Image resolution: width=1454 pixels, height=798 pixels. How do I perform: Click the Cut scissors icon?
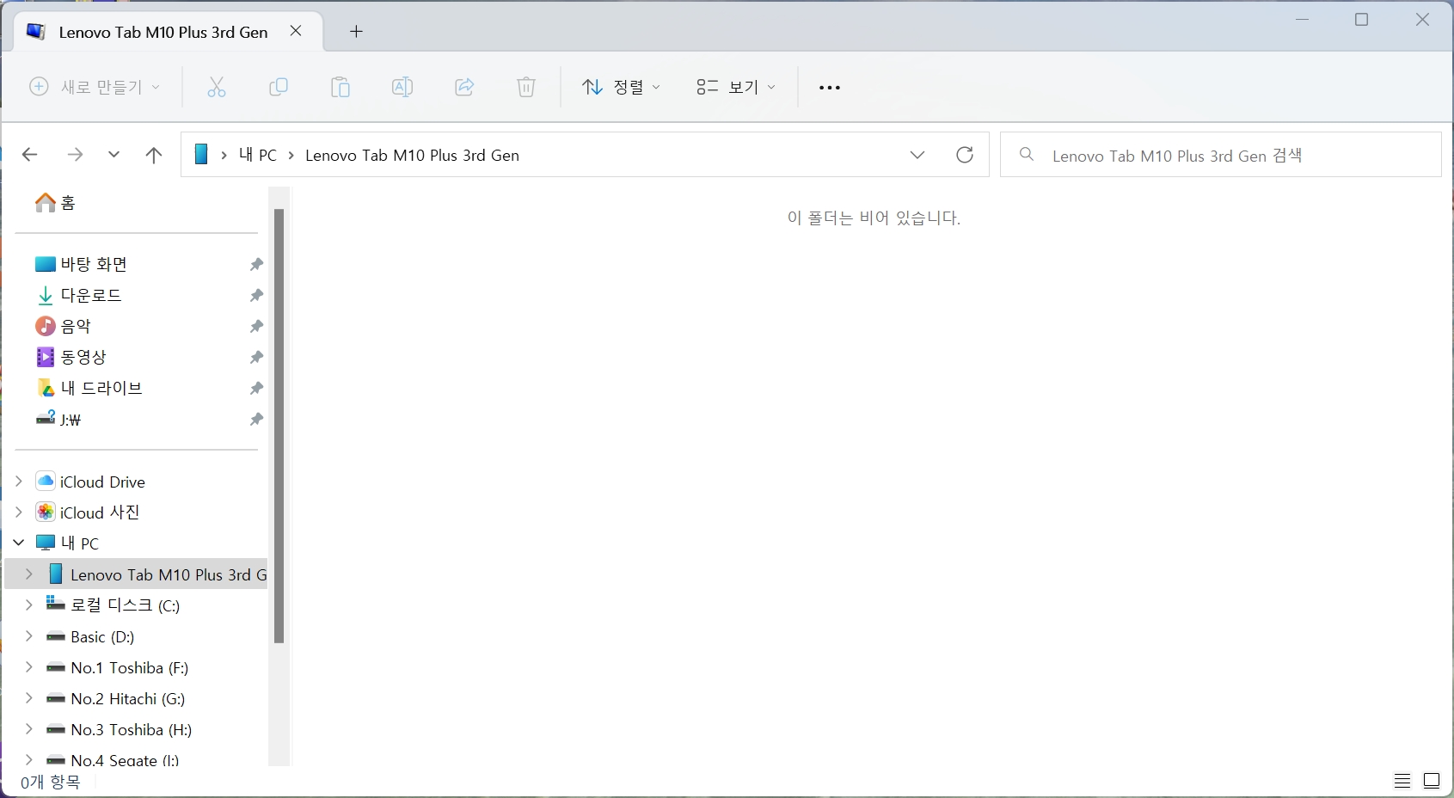point(216,87)
